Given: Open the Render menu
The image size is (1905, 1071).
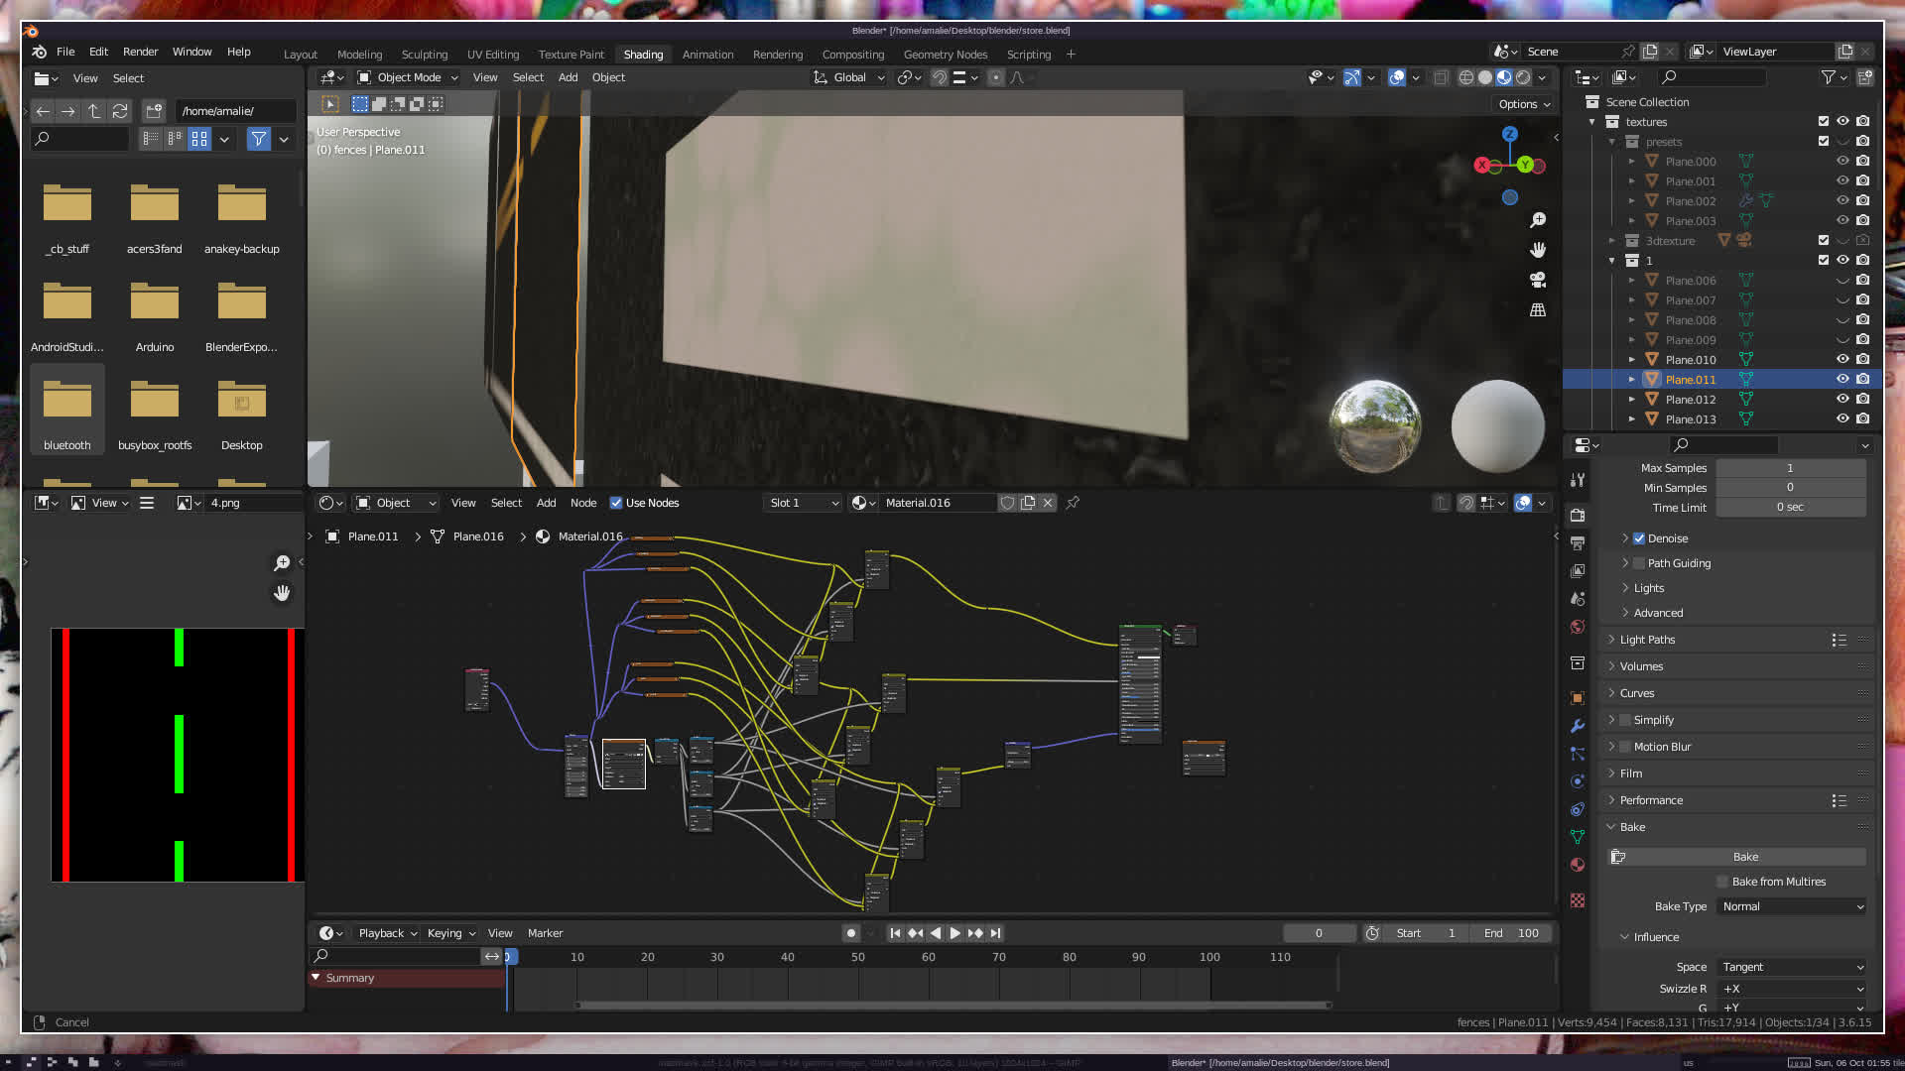Looking at the screenshot, I should [140, 52].
